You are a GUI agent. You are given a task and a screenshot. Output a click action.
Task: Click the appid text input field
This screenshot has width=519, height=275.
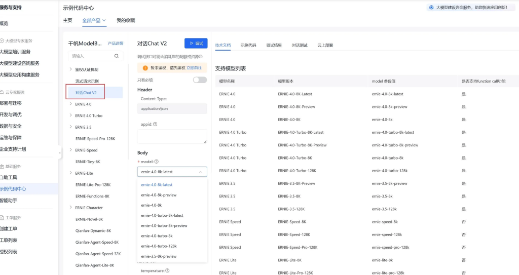pos(172,136)
